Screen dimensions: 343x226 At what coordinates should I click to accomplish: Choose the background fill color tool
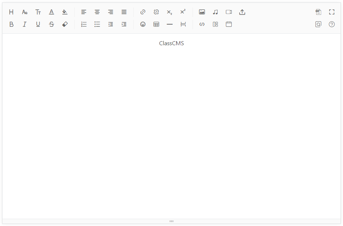(65, 12)
